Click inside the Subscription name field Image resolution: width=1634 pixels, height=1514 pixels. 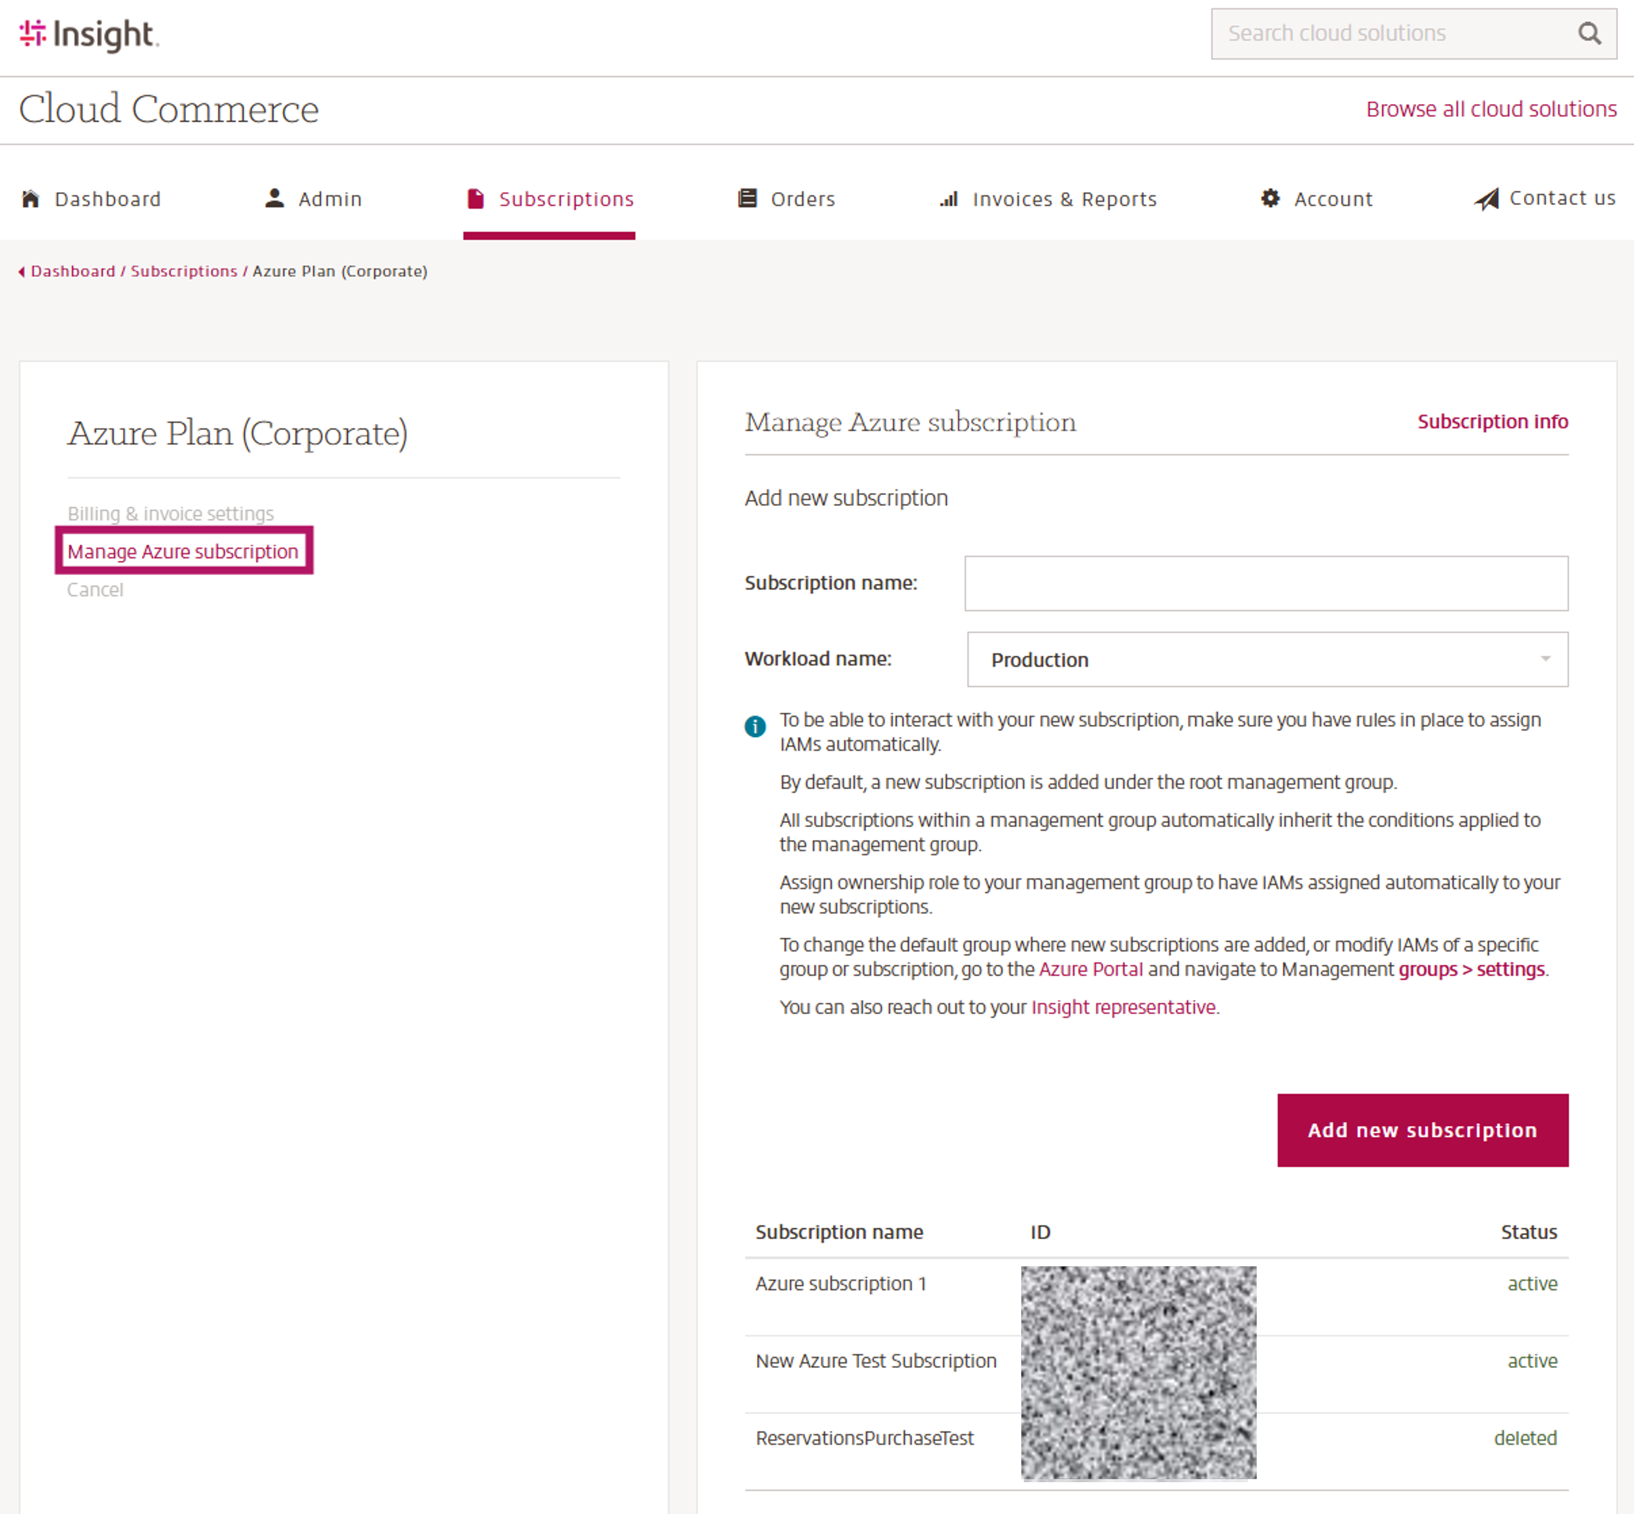click(1265, 582)
